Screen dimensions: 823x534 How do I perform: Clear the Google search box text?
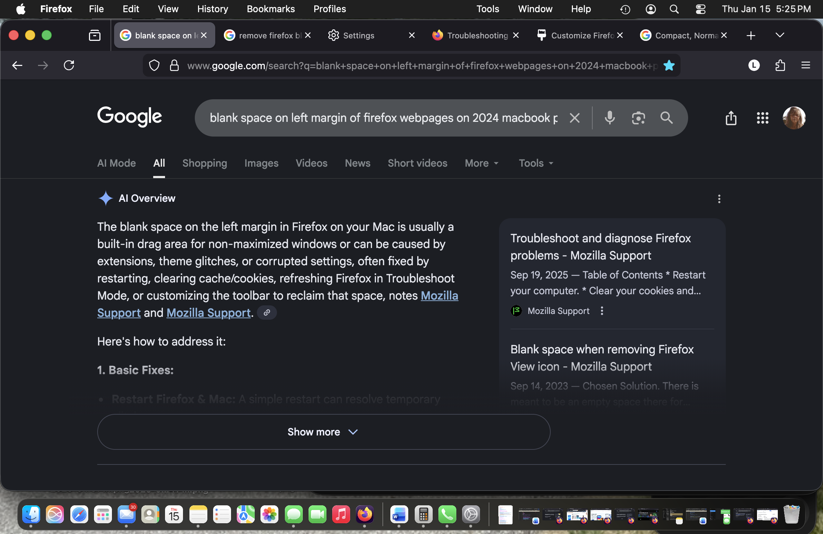click(575, 118)
